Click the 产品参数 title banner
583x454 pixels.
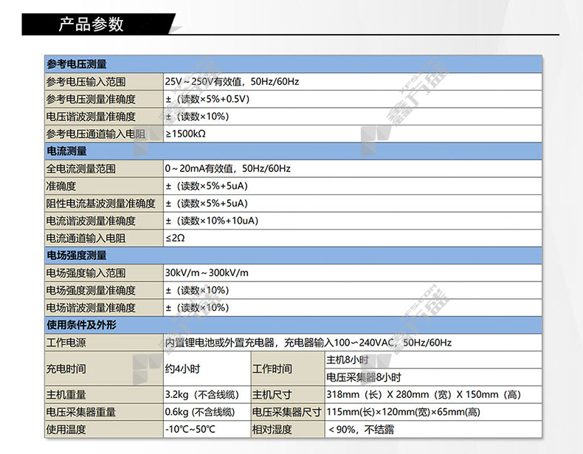click(92, 24)
